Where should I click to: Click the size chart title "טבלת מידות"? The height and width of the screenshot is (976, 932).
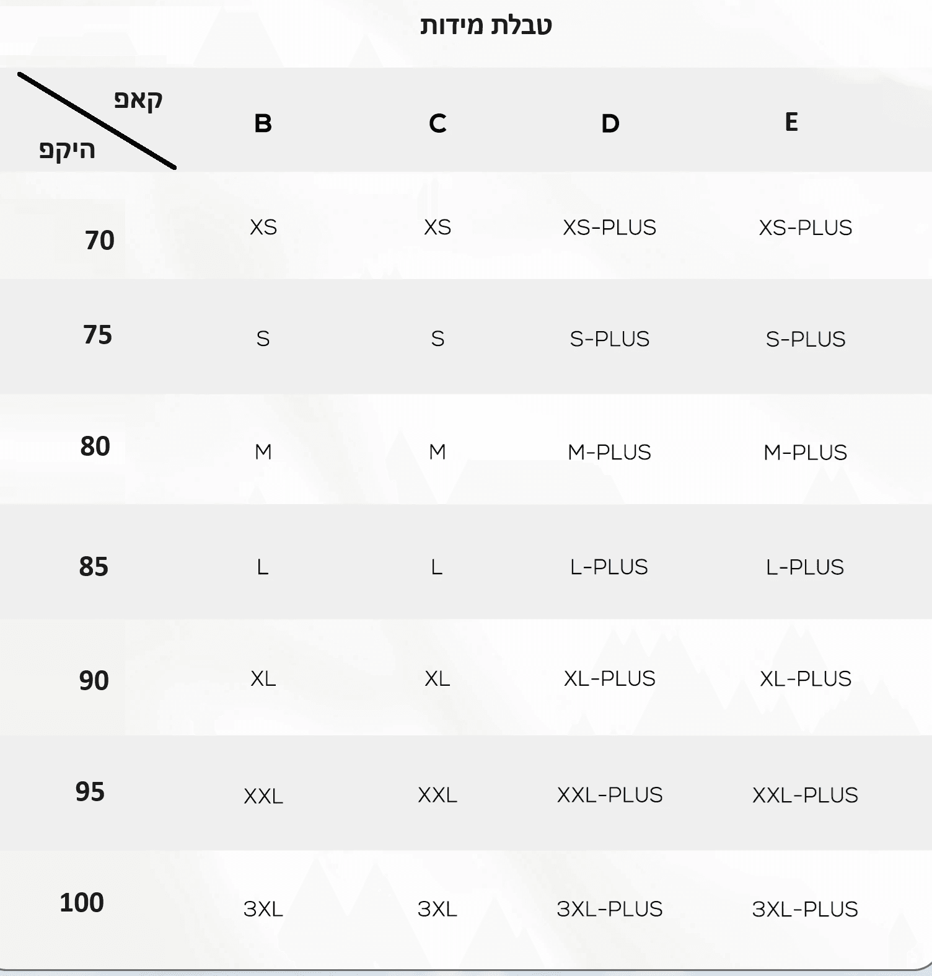pos(486,25)
